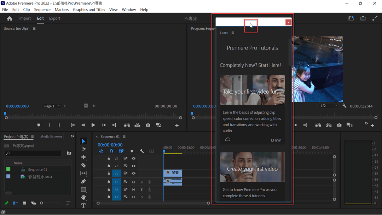382x215 pixels.
Task: Switch Project panel to list view
Action: tap(16, 203)
